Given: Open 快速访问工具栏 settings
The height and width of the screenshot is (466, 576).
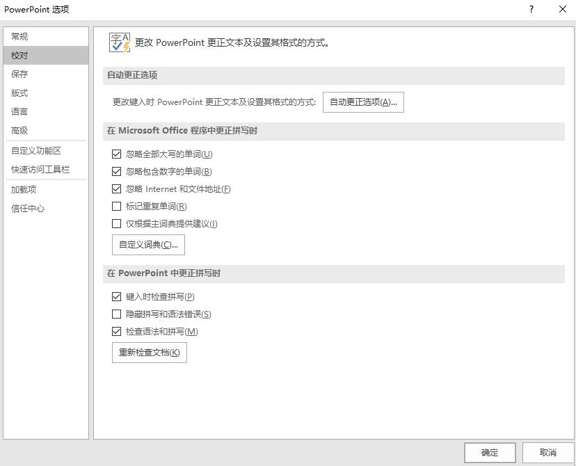Looking at the screenshot, I should [46, 169].
